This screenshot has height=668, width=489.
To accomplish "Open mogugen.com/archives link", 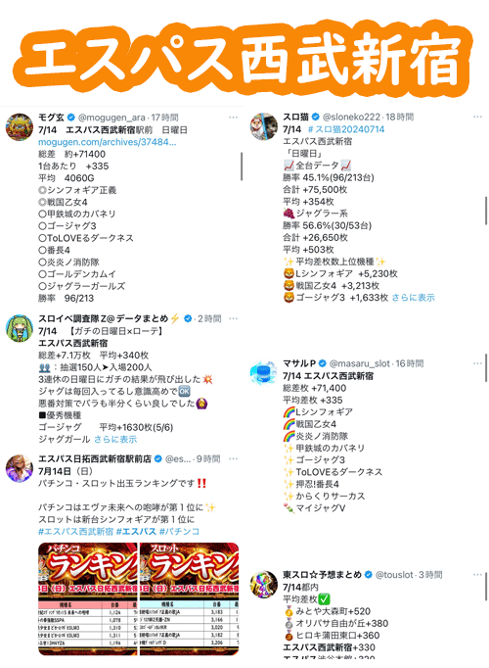I will pos(108,142).
